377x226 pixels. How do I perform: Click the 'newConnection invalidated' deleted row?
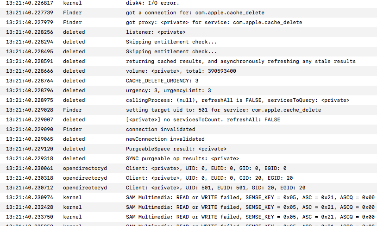point(165,139)
